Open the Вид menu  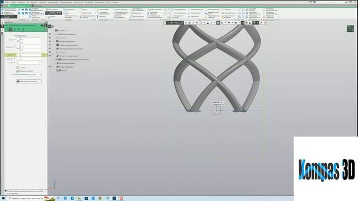point(28,2)
